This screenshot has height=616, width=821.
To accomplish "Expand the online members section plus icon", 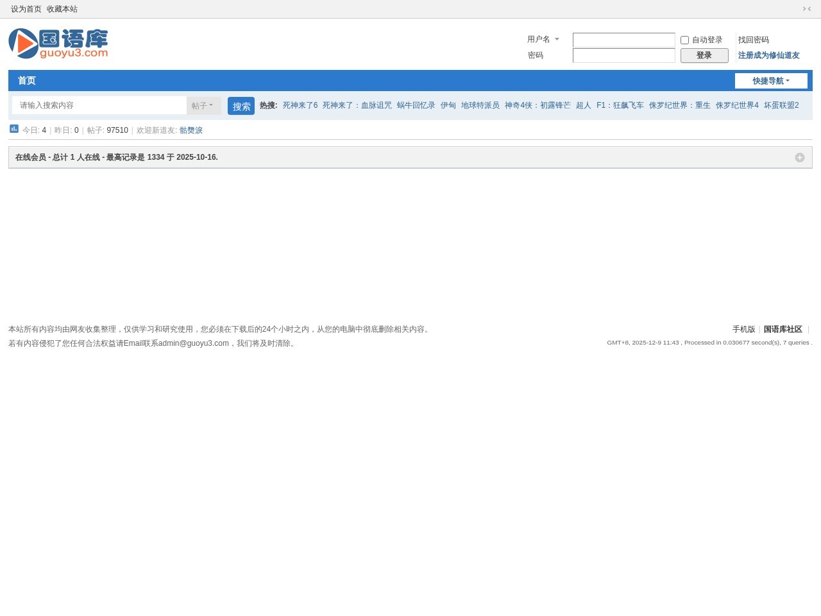I will [799, 158].
